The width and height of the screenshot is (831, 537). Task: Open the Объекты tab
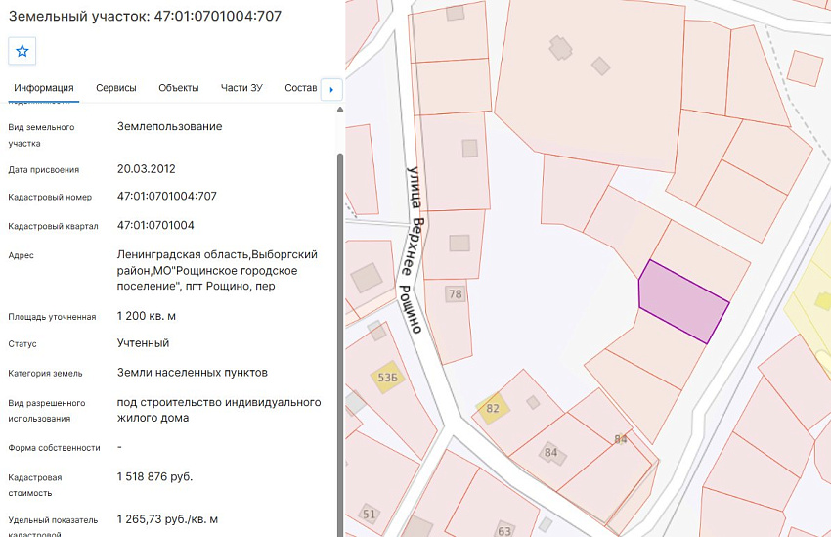179,88
